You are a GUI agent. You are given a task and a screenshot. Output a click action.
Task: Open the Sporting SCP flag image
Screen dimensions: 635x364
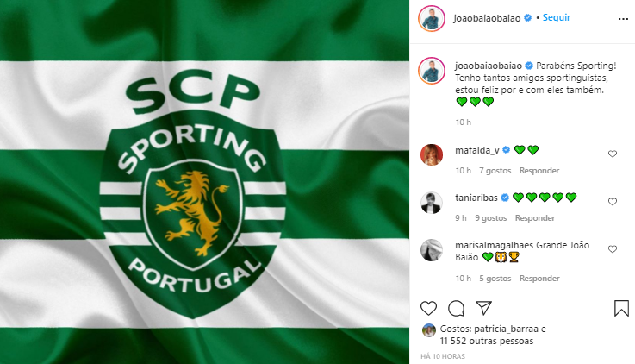[x=204, y=182]
